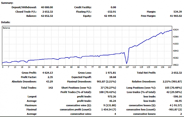Select the Absolute Drawdown value 43.29
Viewport: 184px width, 117px height.
tap(49, 82)
